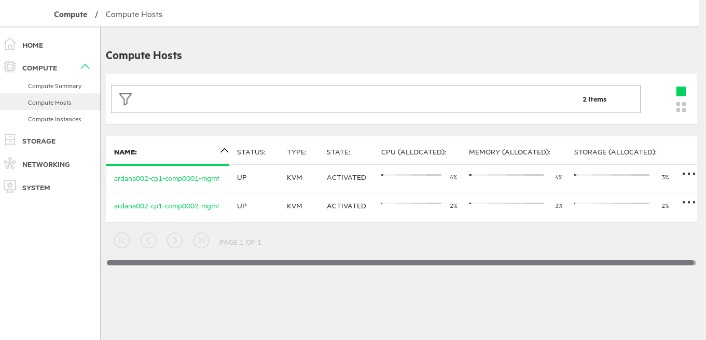Screen dimensions: 706x340
Task: Switch to green table list view
Action: tap(681, 91)
